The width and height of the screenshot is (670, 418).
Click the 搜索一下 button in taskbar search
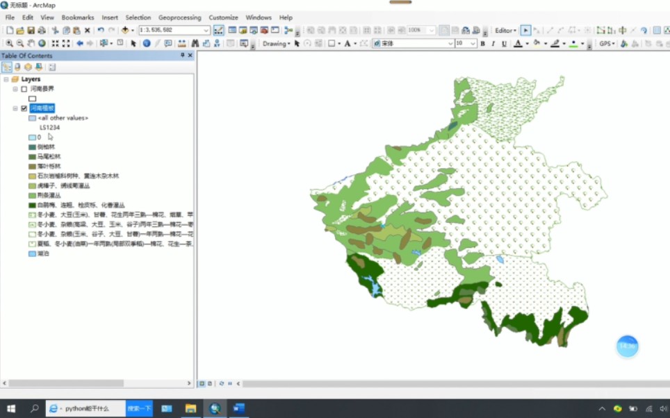click(139, 408)
